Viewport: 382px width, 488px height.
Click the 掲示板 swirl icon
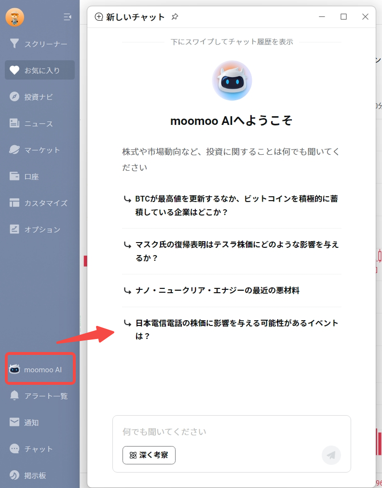click(x=14, y=475)
